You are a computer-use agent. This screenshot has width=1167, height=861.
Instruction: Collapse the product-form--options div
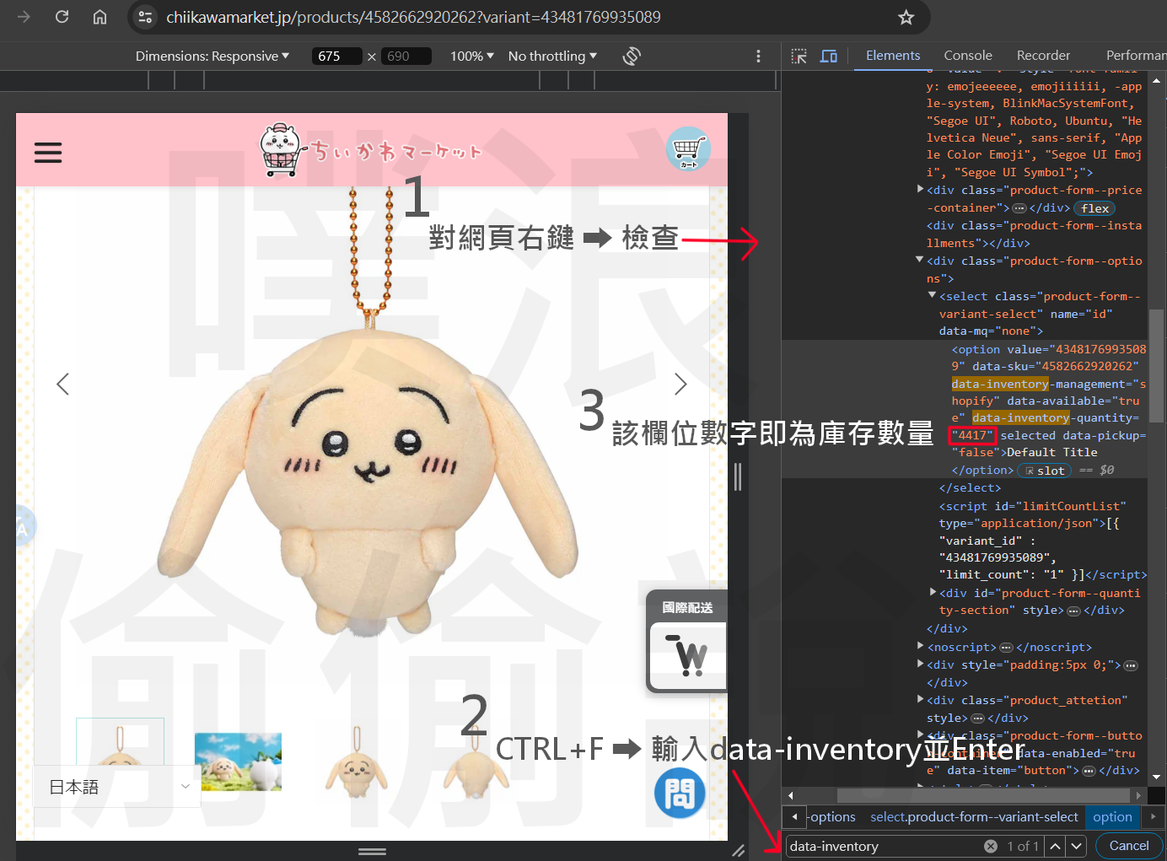click(920, 260)
